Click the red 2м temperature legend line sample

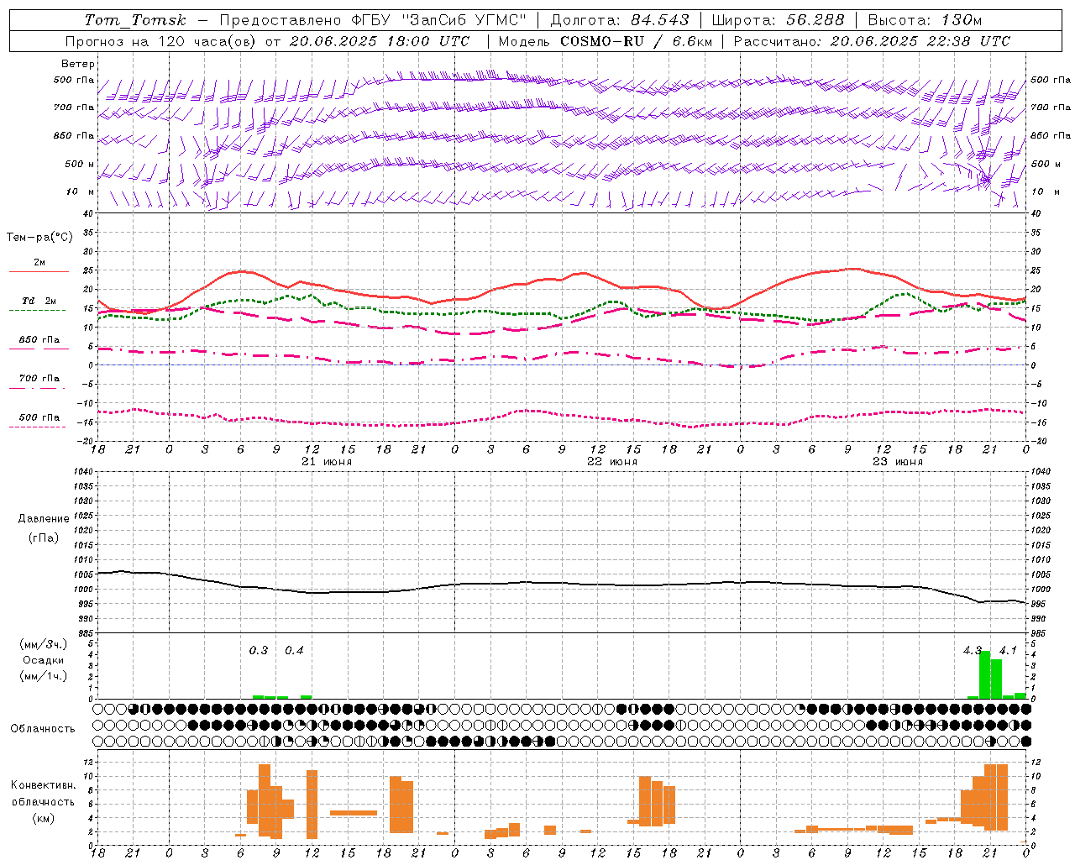click(x=39, y=271)
